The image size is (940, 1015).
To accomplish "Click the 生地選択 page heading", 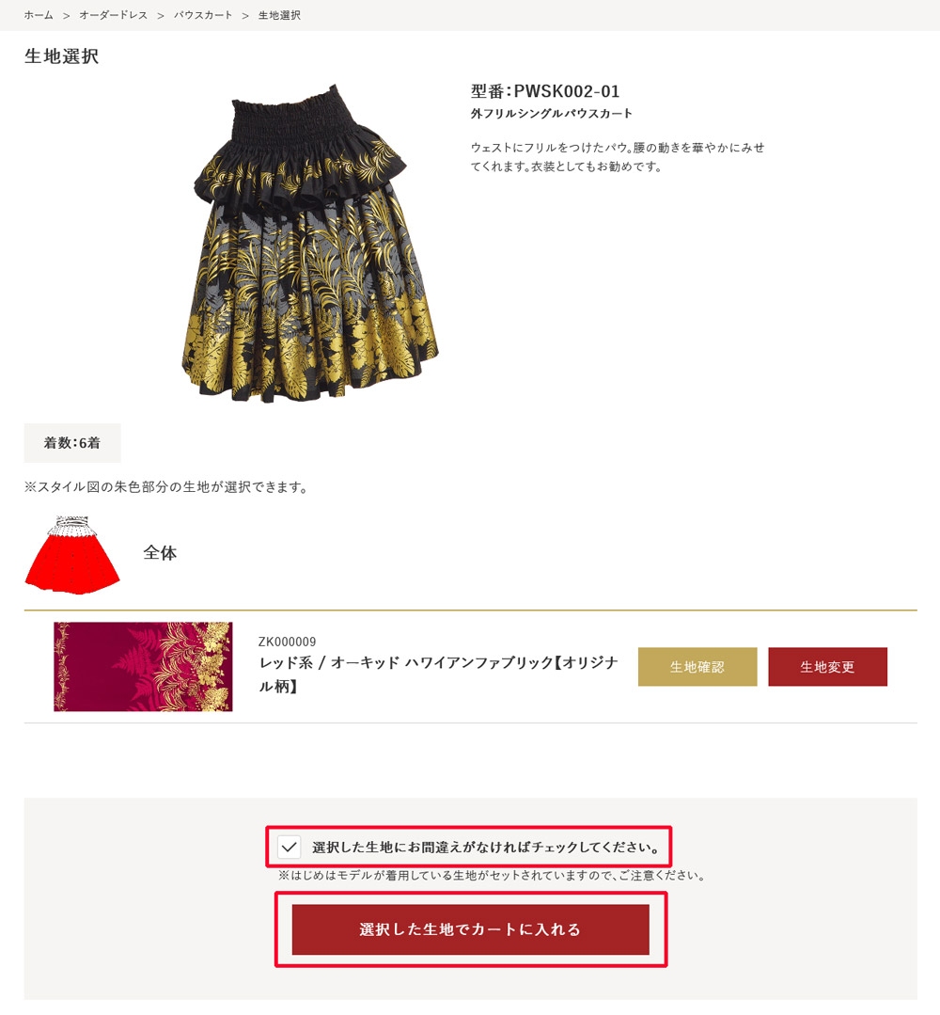I will [x=61, y=56].
